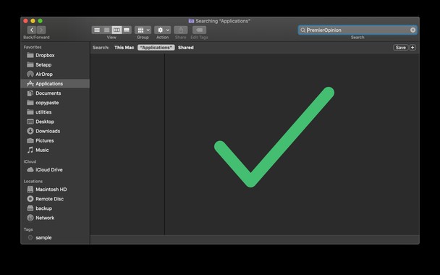Click the AirDrop icon
440x275 pixels.
click(x=30, y=74)
